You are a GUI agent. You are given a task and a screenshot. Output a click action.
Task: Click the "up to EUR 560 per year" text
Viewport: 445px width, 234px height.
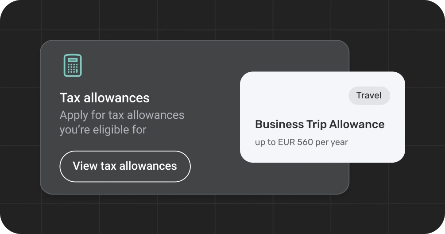[x=301, y=142]
